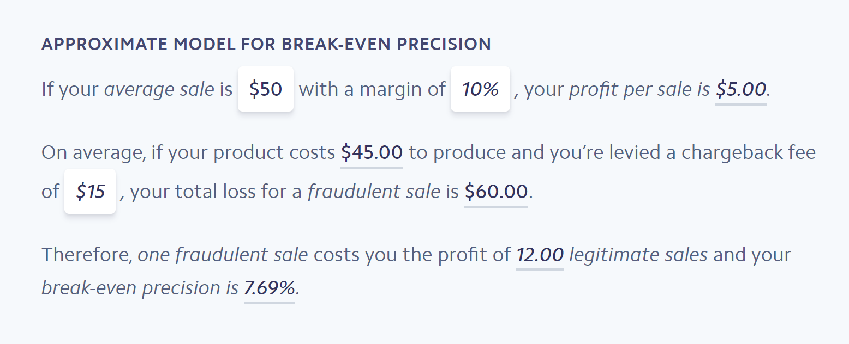Click the legitimate sales italic text
The width and height of the screenshot is (849, 344).
click(639, 254)
